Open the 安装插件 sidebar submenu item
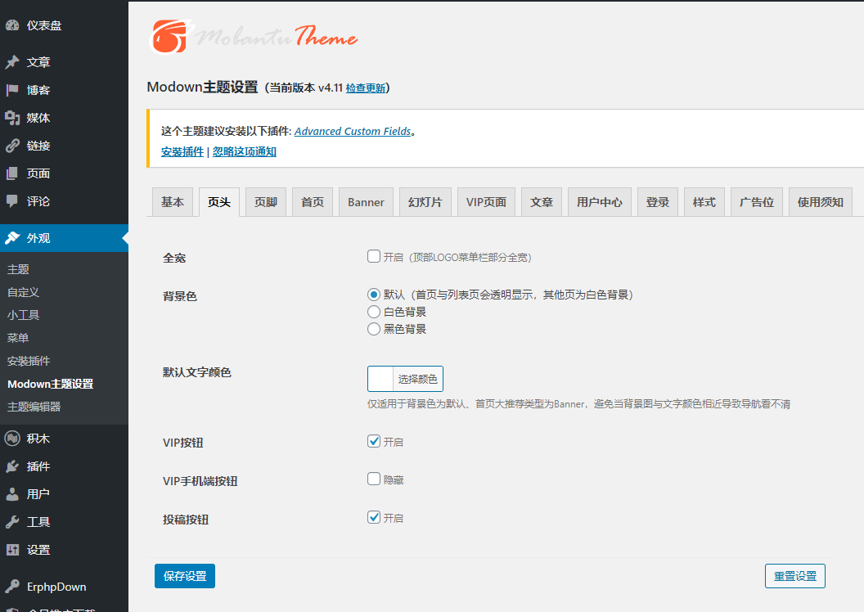Viewport: 864px width, 612px height. coord(29,361)
